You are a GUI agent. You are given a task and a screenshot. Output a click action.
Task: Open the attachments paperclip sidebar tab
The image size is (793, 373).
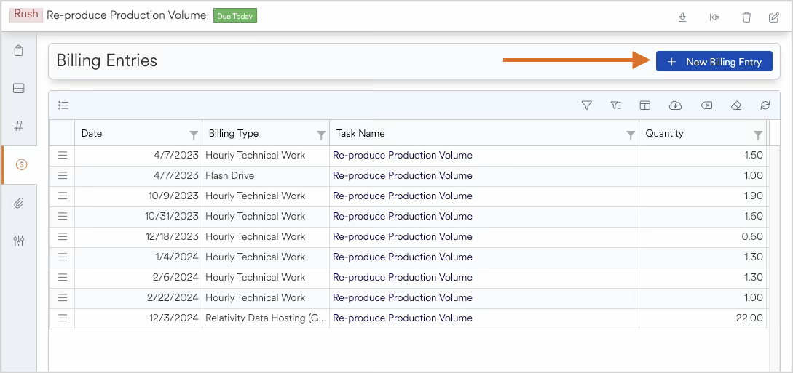click(19, 203)
